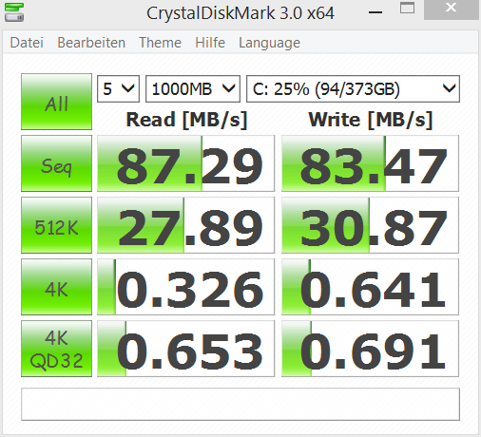This screenshot has width=481, height=437.
Task: Open the Bearbeiten menu
Action: (91, 43)
